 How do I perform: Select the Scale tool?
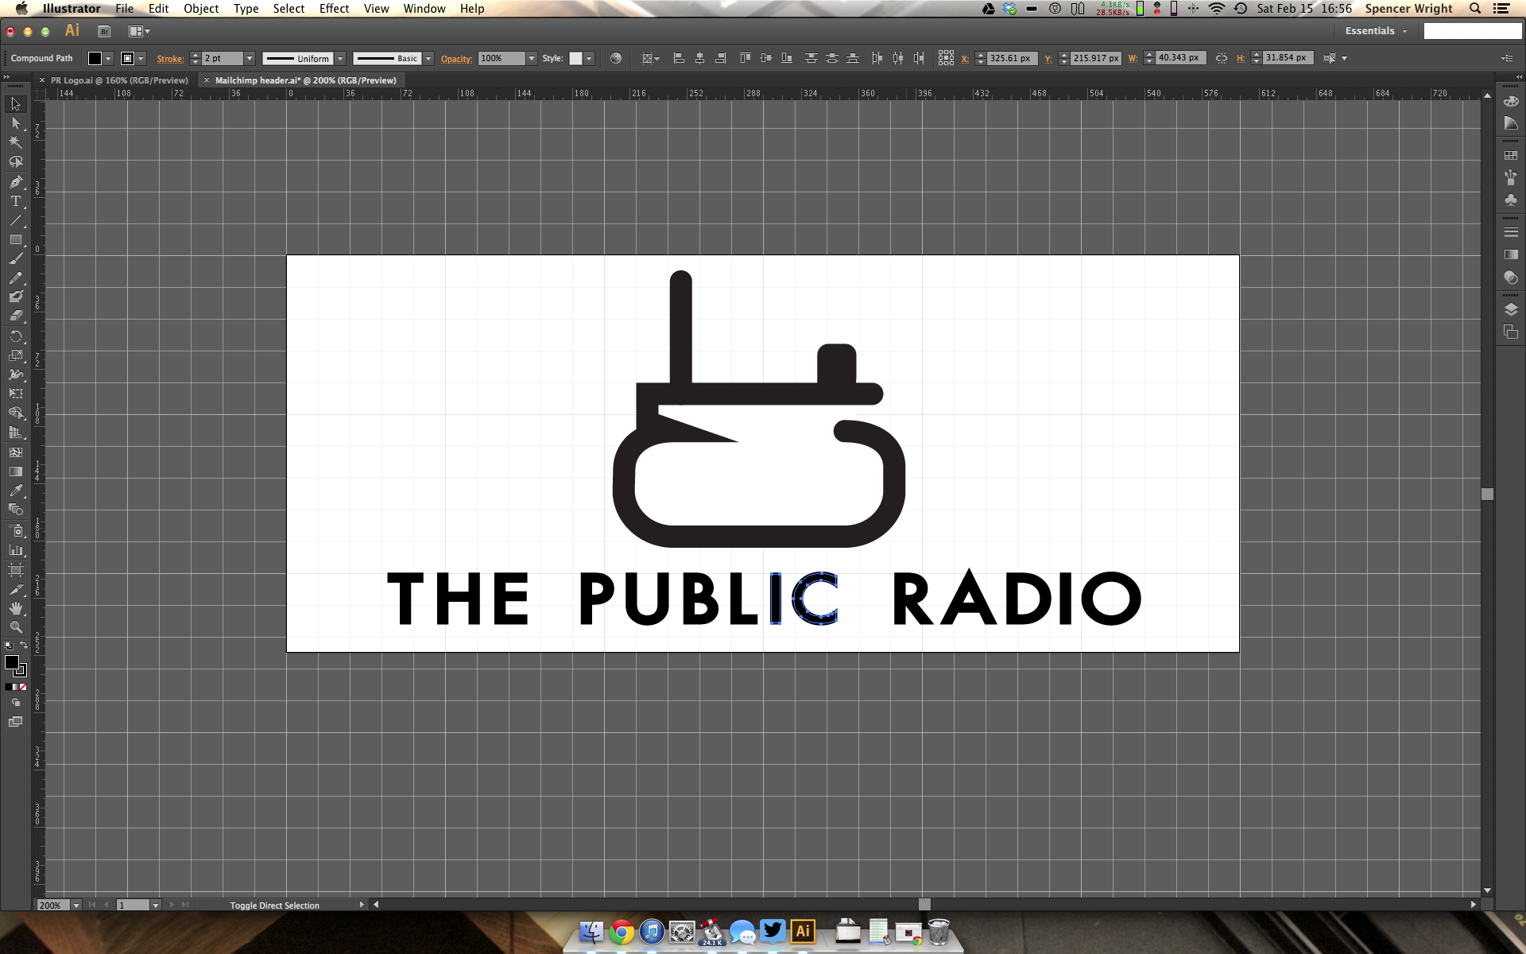pos(15,355)
